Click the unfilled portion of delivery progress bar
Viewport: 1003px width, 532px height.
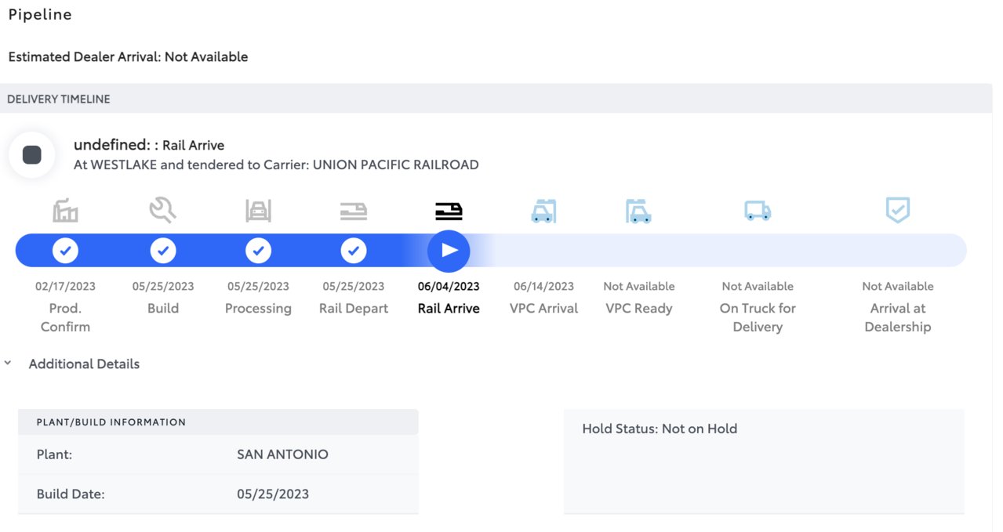[718, 251]
